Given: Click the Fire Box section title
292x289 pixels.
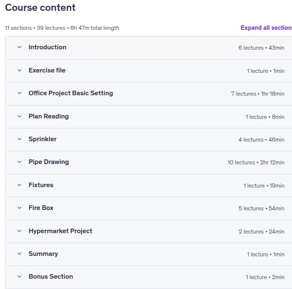Looking at the screenshot, I should (41, 208).
